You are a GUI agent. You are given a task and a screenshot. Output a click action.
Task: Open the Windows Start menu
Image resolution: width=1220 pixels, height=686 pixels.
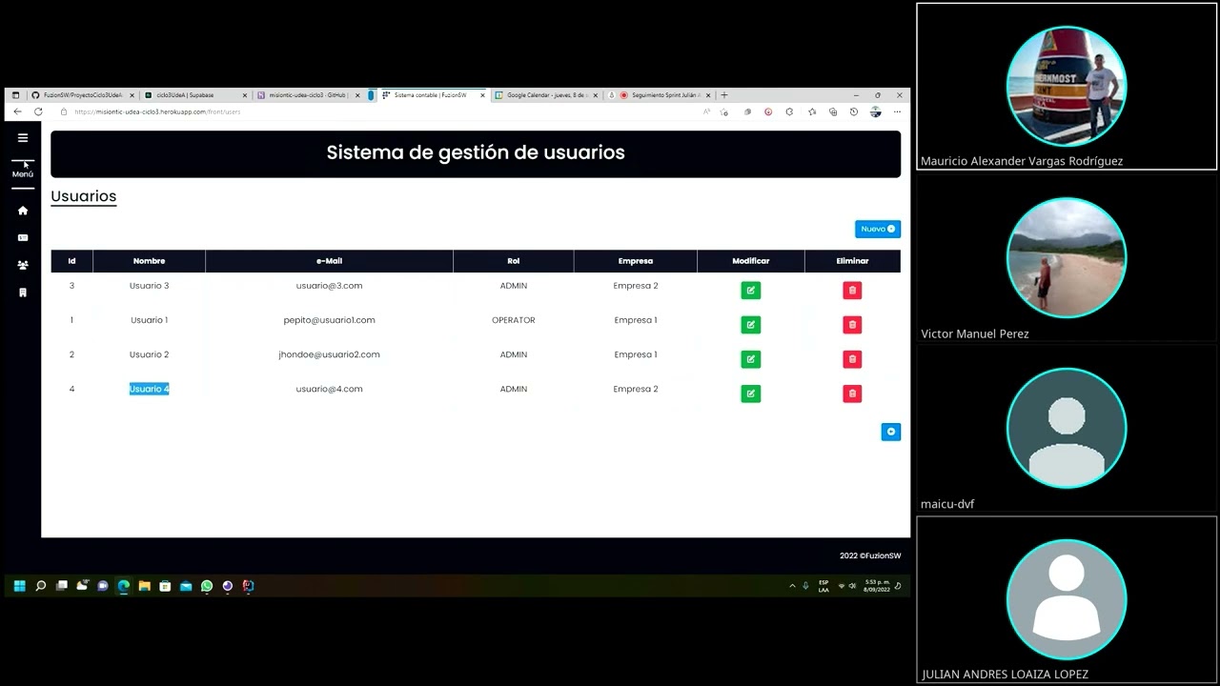pos(19,586)
